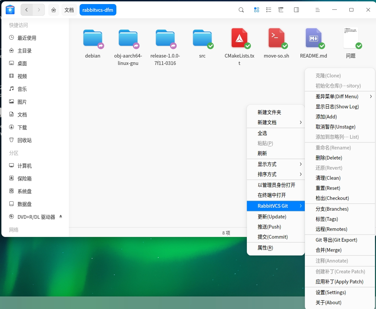Open the search magnifier icon
This screenshot has width=376, height=309.
click(241, 10)
